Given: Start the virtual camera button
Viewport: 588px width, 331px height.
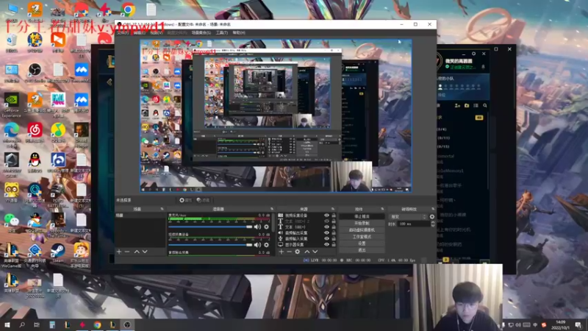Looking at the screenshot, I should click(x=362, y=230).
